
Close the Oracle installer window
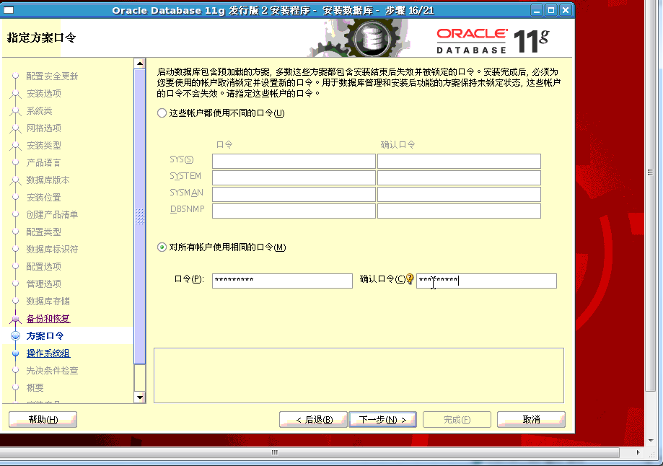point(566,10)
